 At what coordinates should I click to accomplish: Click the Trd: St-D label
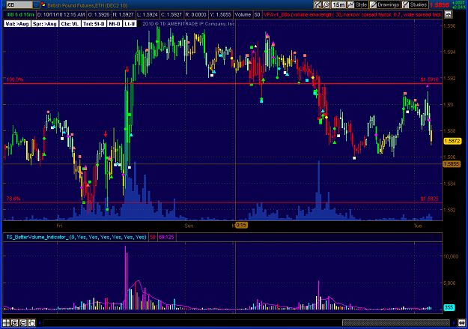click(94, 24)
